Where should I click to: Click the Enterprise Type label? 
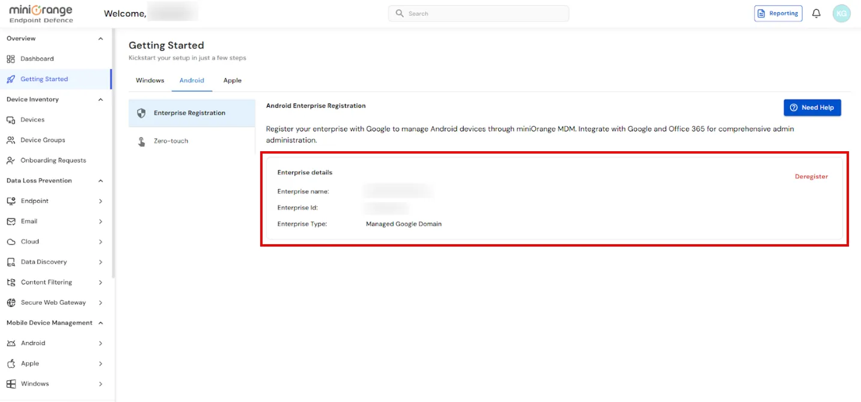click(302, 224)
